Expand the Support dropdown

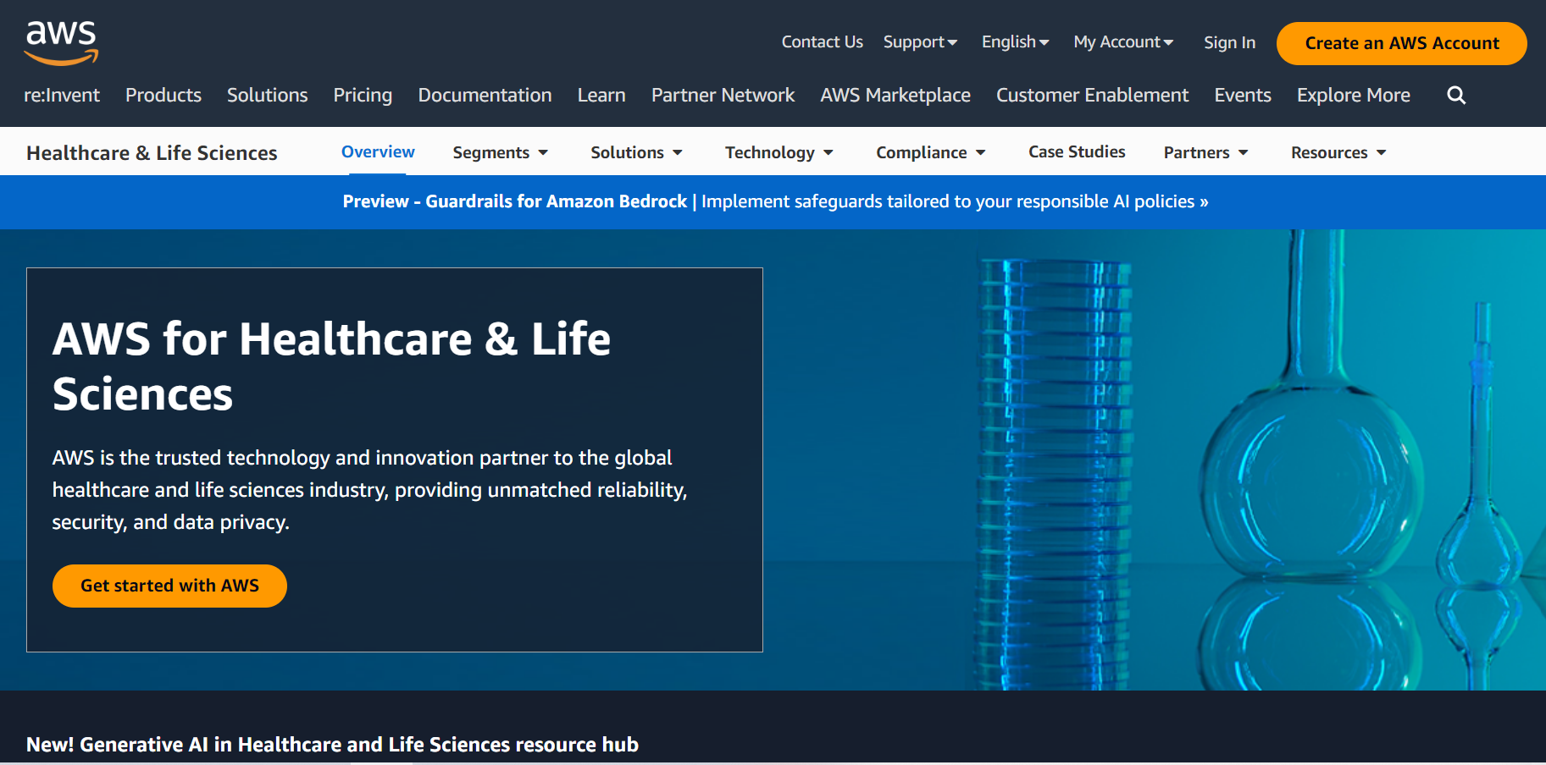tap(920, 42)
